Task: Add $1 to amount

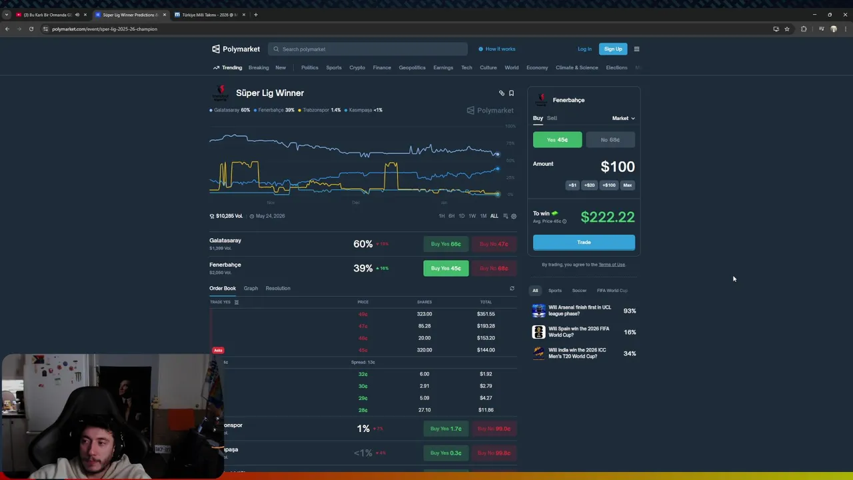Action: 572,185
